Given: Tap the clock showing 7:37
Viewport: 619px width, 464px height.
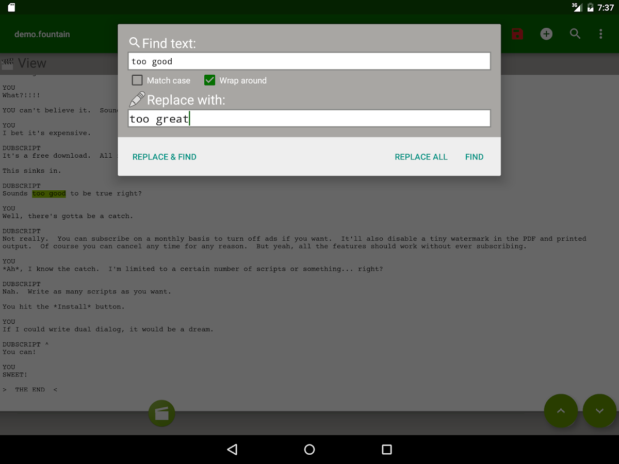Looking at the screenshot, I should (x=606, y=8).
